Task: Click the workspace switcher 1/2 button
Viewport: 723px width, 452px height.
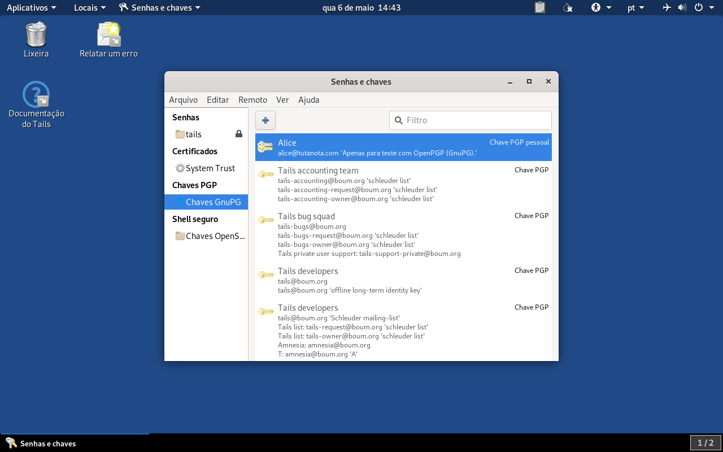Action: 705,443
